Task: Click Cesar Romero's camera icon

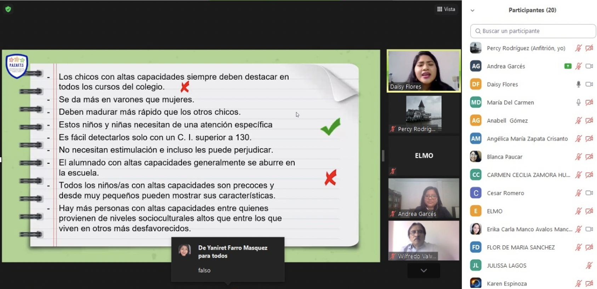Action: pos(589,193)
